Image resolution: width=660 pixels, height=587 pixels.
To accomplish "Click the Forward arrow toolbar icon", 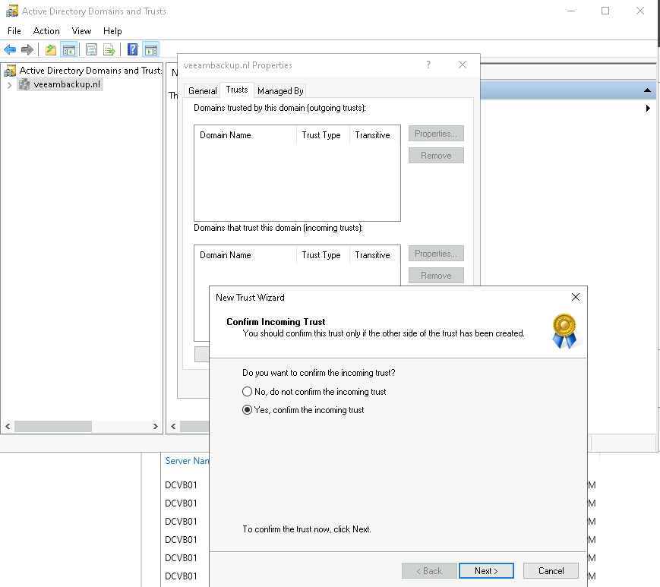I will click(27, 50).
